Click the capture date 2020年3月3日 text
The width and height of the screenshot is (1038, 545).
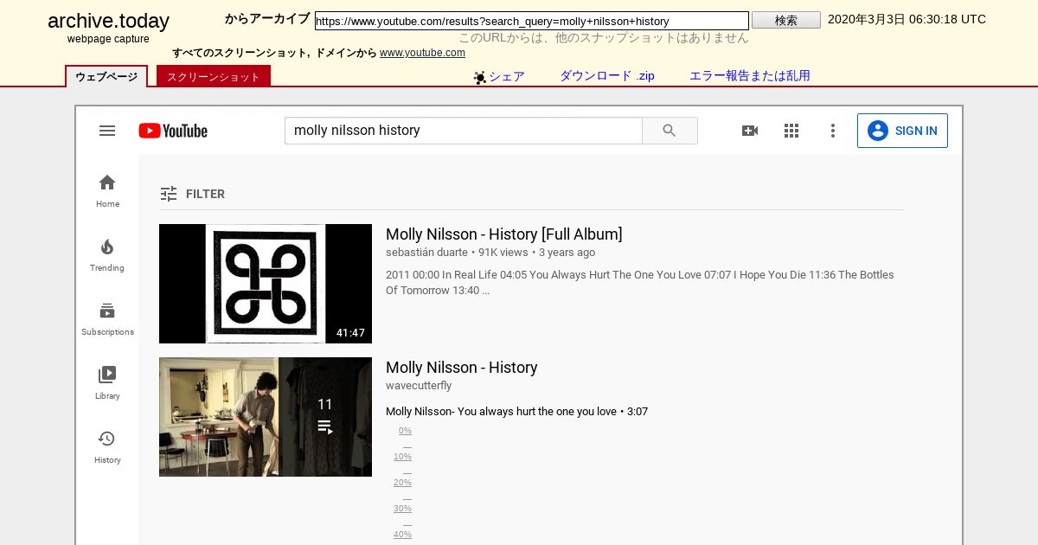(907, 19)
